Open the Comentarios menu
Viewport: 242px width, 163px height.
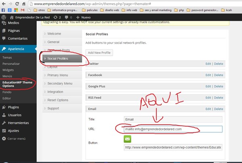coord(18,38)
